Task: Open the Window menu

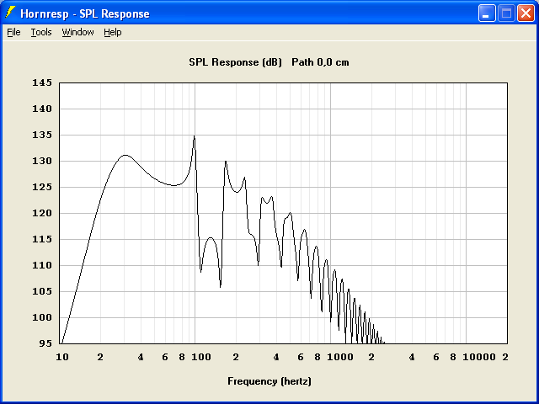Action: (77, 32)
